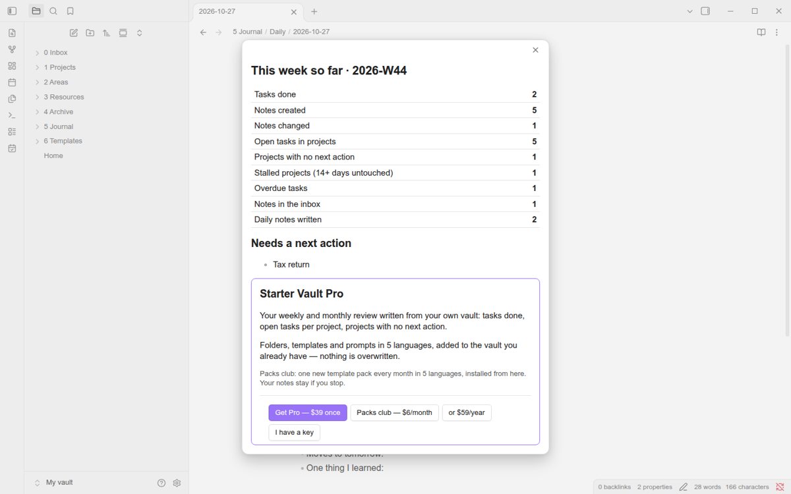The image size is (791, 494).
Task: Create new folder icon in explorer
Action: tap(90, 33)
